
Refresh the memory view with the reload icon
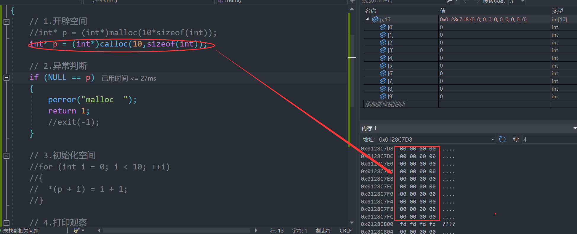[x=502, y=139]
